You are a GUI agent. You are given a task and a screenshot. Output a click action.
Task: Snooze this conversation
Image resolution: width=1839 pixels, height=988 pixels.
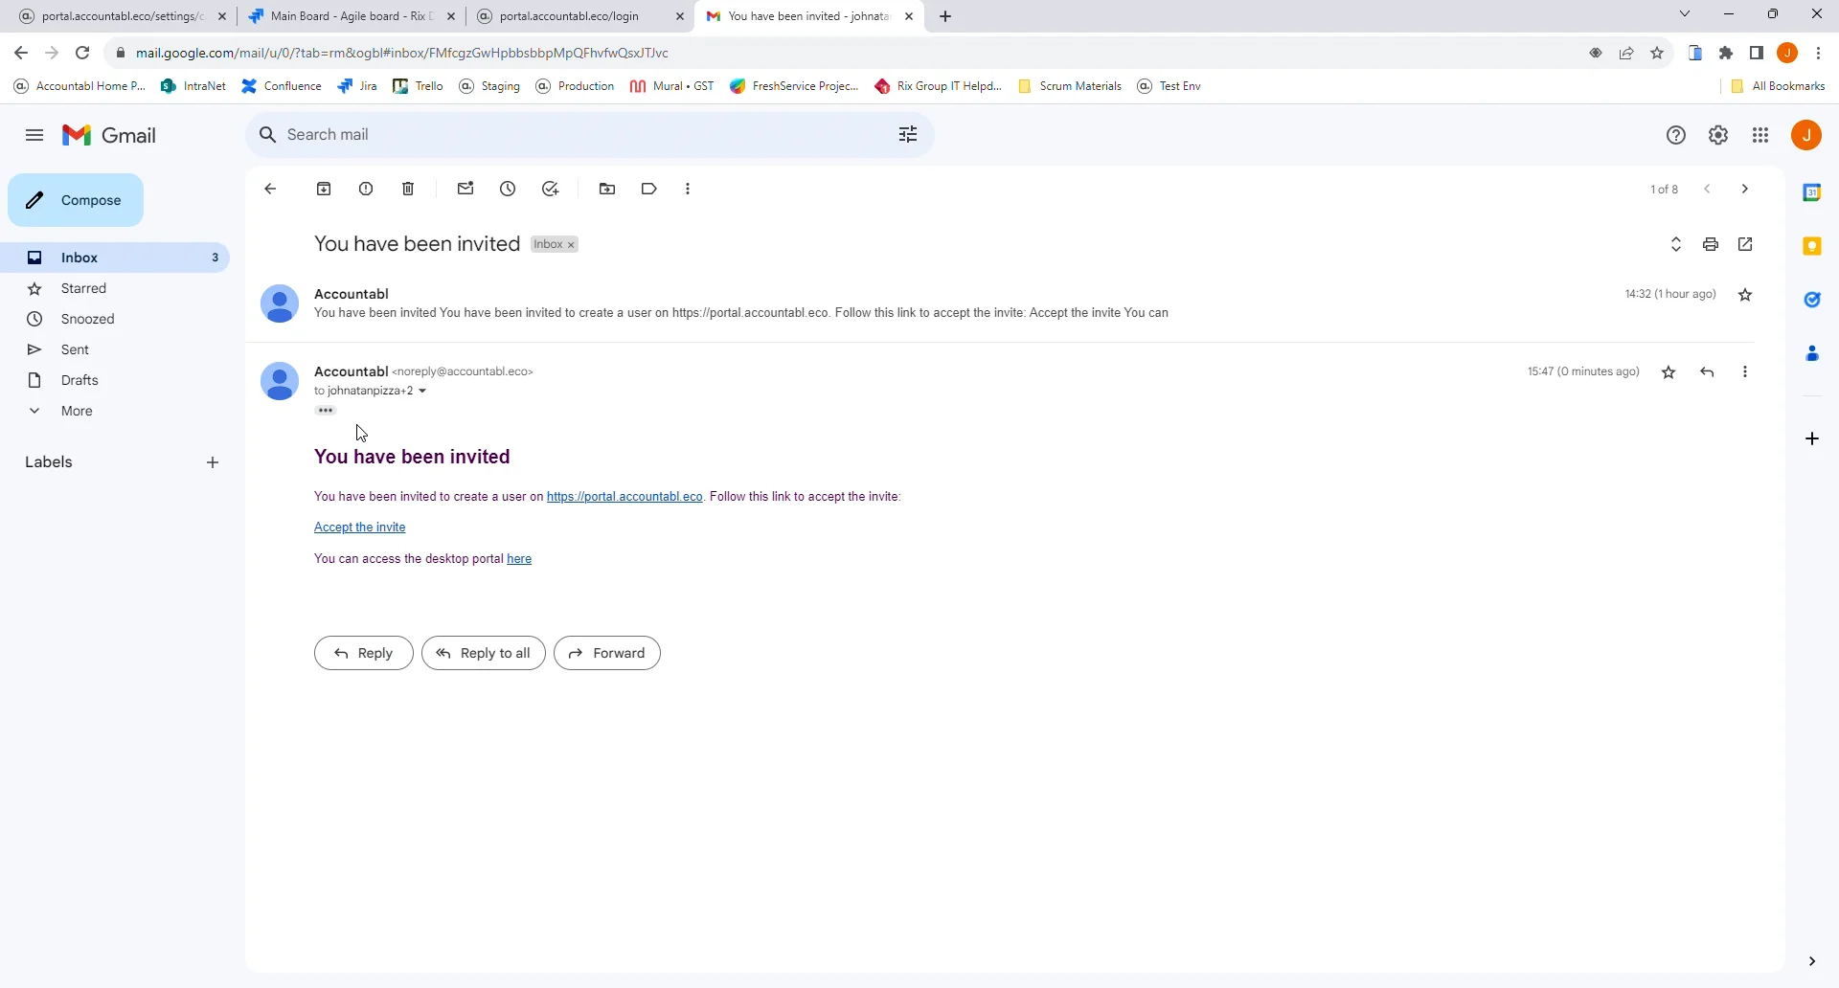pos(508,190)
